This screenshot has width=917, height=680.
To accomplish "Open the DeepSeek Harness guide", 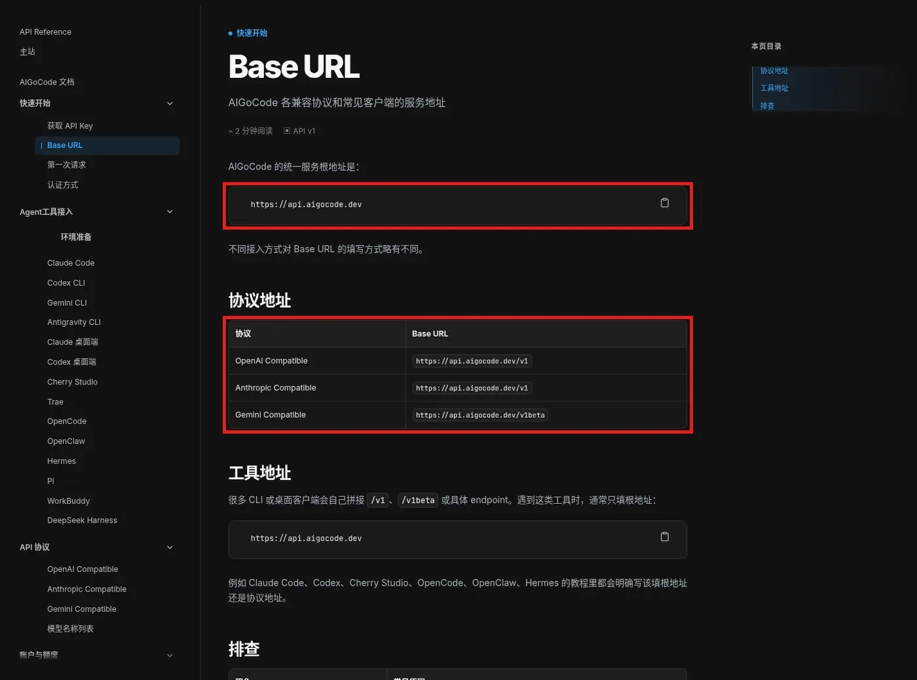I will (x=82, y=521).
